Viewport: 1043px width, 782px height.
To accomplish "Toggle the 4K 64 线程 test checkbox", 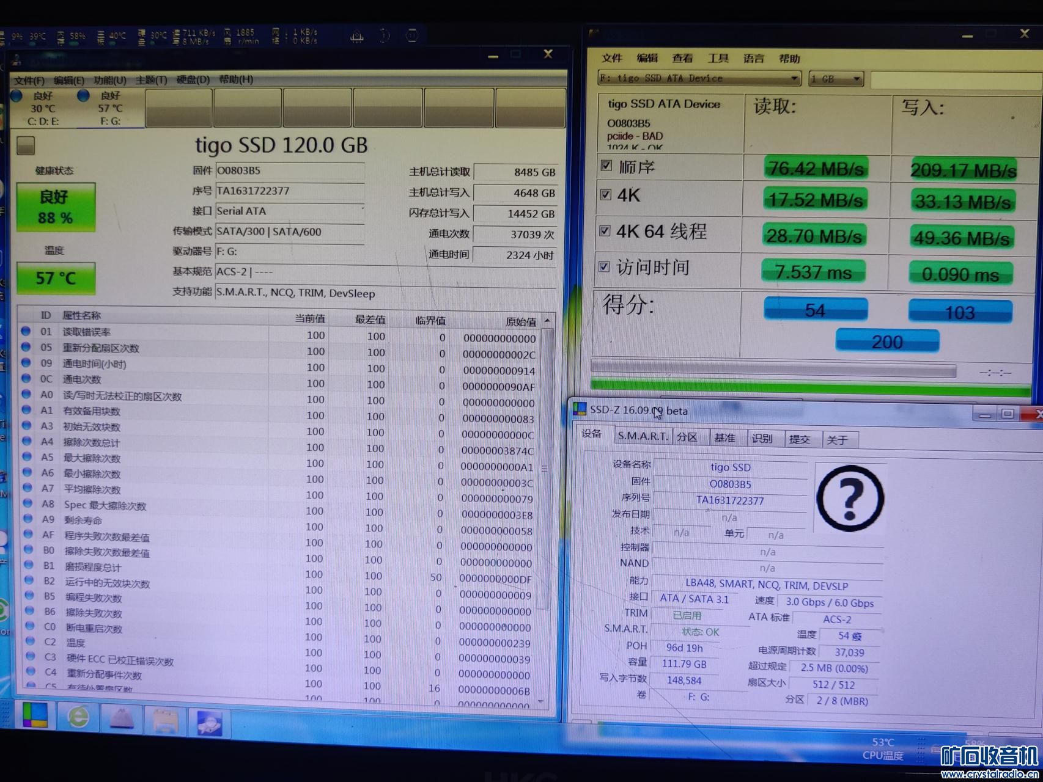I will click(x=605, y=231).
